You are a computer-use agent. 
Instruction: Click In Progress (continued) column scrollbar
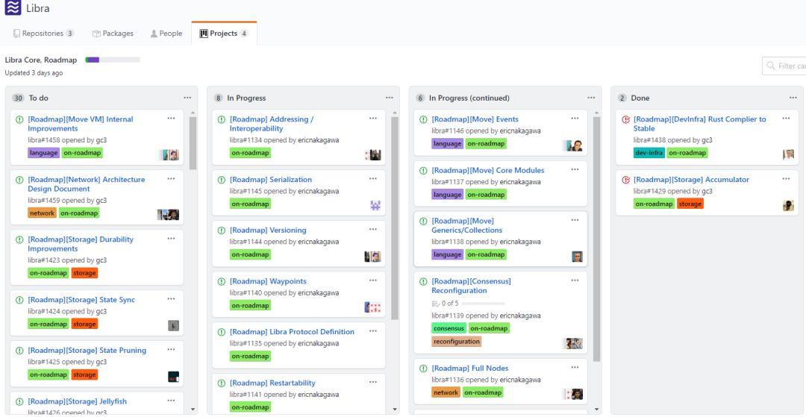point(597,239)
